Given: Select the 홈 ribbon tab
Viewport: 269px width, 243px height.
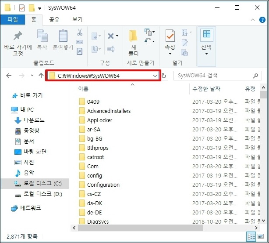Looking at the screenshot, I should click(x=34, y=19).
